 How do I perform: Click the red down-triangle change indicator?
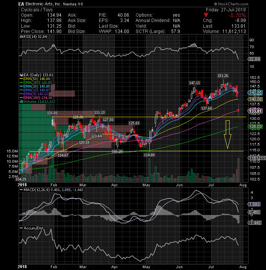coord(206,15)
